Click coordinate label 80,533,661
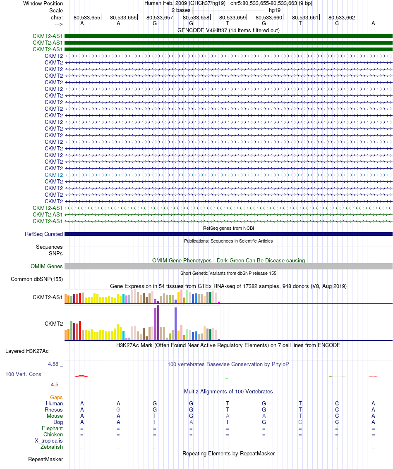The image size is (393, 469). pos(305,18)
